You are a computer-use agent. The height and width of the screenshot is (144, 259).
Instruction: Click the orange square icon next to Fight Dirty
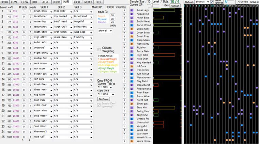132,44
